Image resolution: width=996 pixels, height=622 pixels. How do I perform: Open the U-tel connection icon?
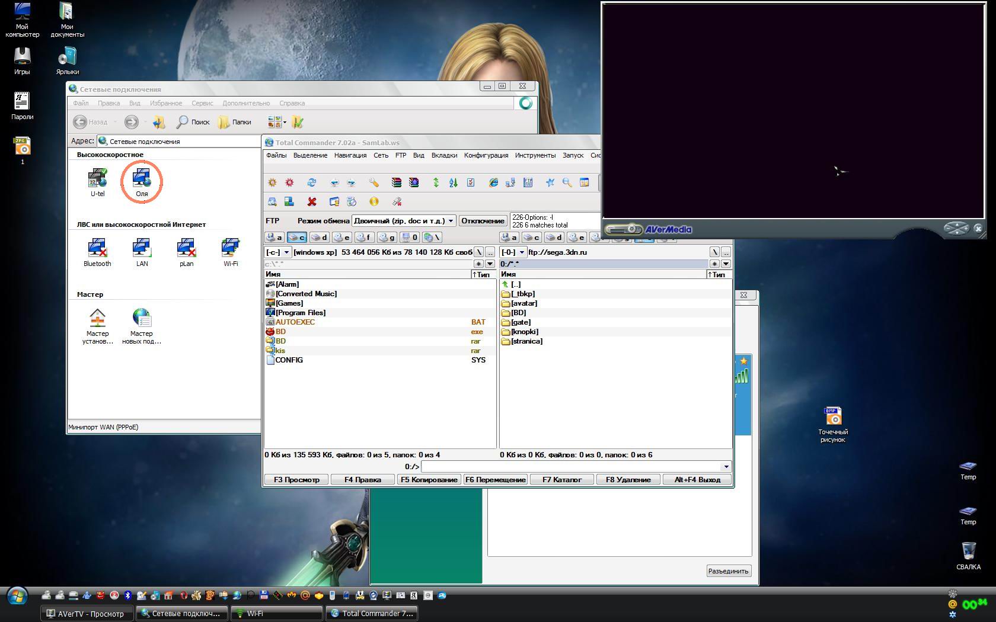tap(97, 182)
